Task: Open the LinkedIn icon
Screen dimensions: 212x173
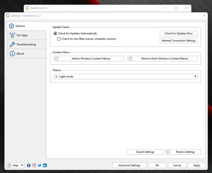Action: (x=45, y=165)
